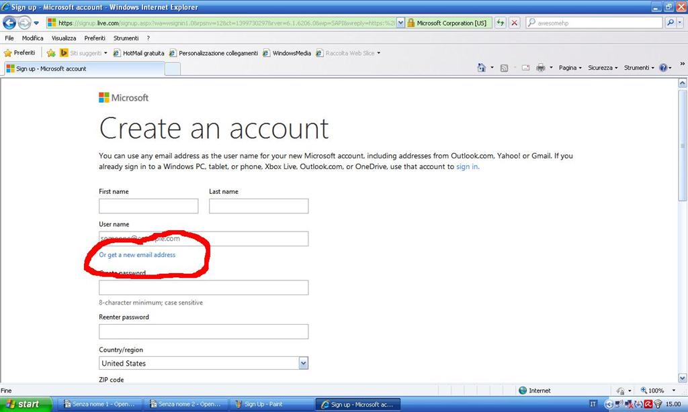
Task: Click the Microsoft Corporation security lock badge
Action: pyautogui.click(x=448, y=23)
